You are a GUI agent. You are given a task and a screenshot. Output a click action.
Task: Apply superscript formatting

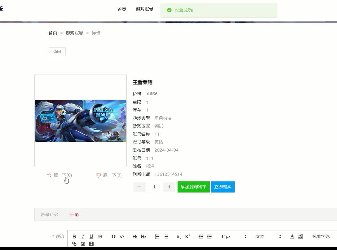(187, 236)
